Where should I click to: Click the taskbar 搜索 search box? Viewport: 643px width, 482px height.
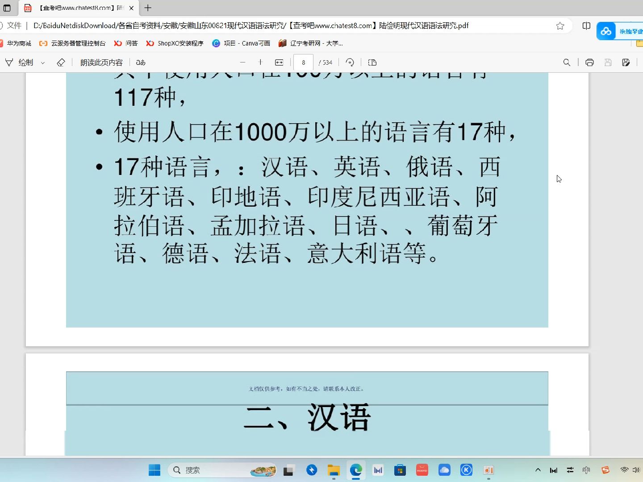tap(222, 470)
